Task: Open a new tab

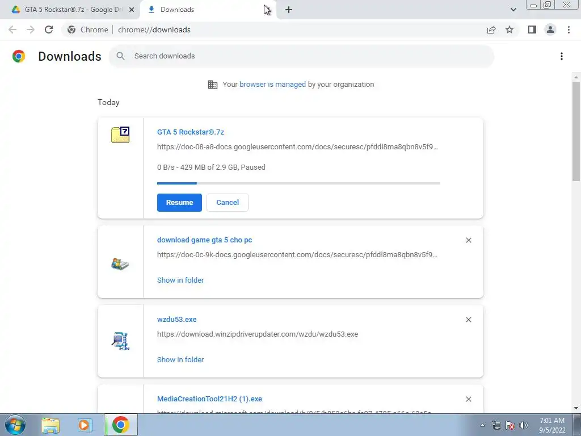Action: coord(289,10)
